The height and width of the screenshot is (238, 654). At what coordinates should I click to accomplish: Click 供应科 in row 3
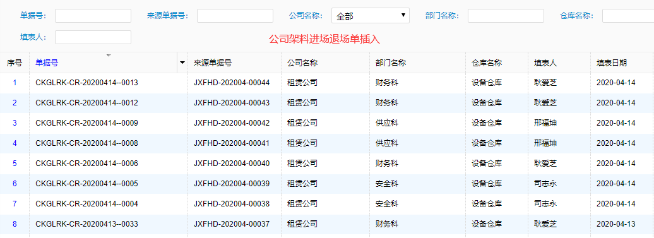pyautogui.click(x=387, y=123)
